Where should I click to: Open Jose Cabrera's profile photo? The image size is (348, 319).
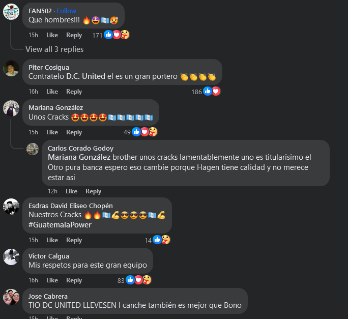click(11, 297)
